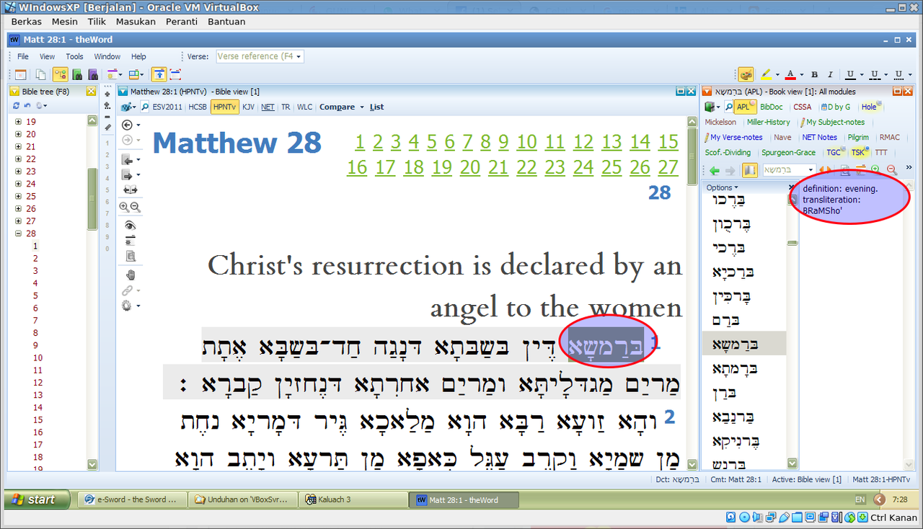Screen dimensions: 923x529
Task: Open VirtualBox Peranti menu
Action: point(182,22)
